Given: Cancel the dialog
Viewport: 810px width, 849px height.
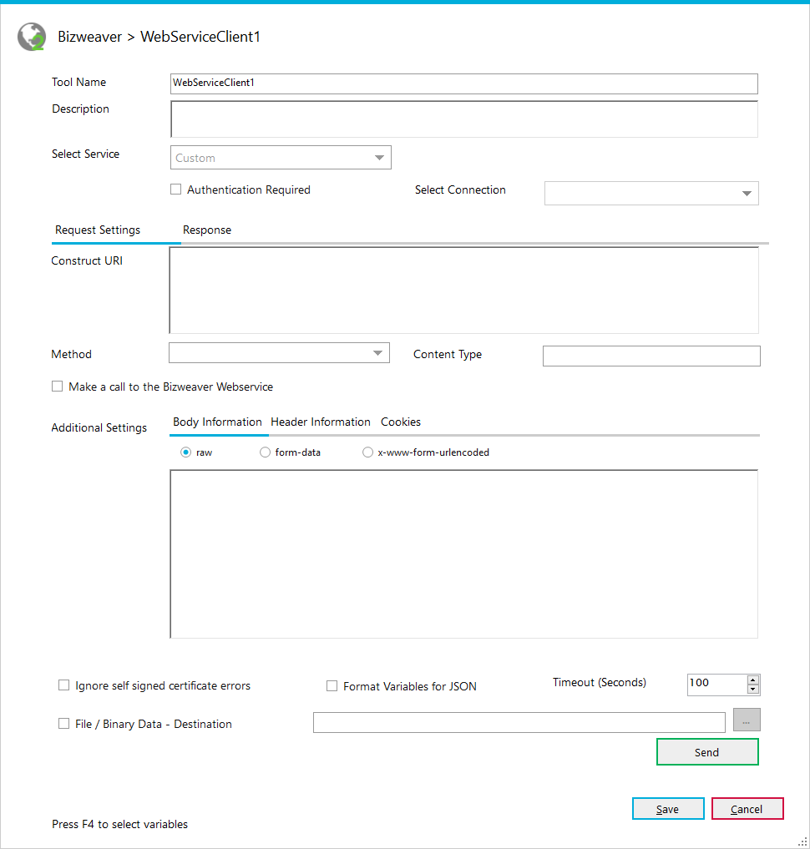Looking at the screenshot, I should pyautogui.click(x=747, y=809).
